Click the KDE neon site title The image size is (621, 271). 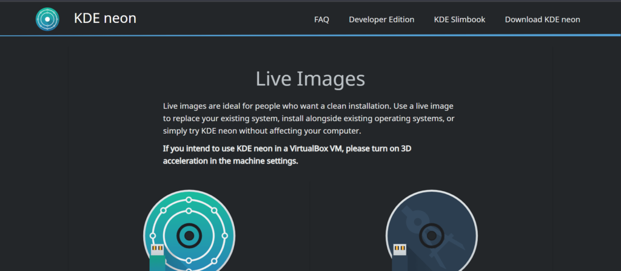coord(105,19)
